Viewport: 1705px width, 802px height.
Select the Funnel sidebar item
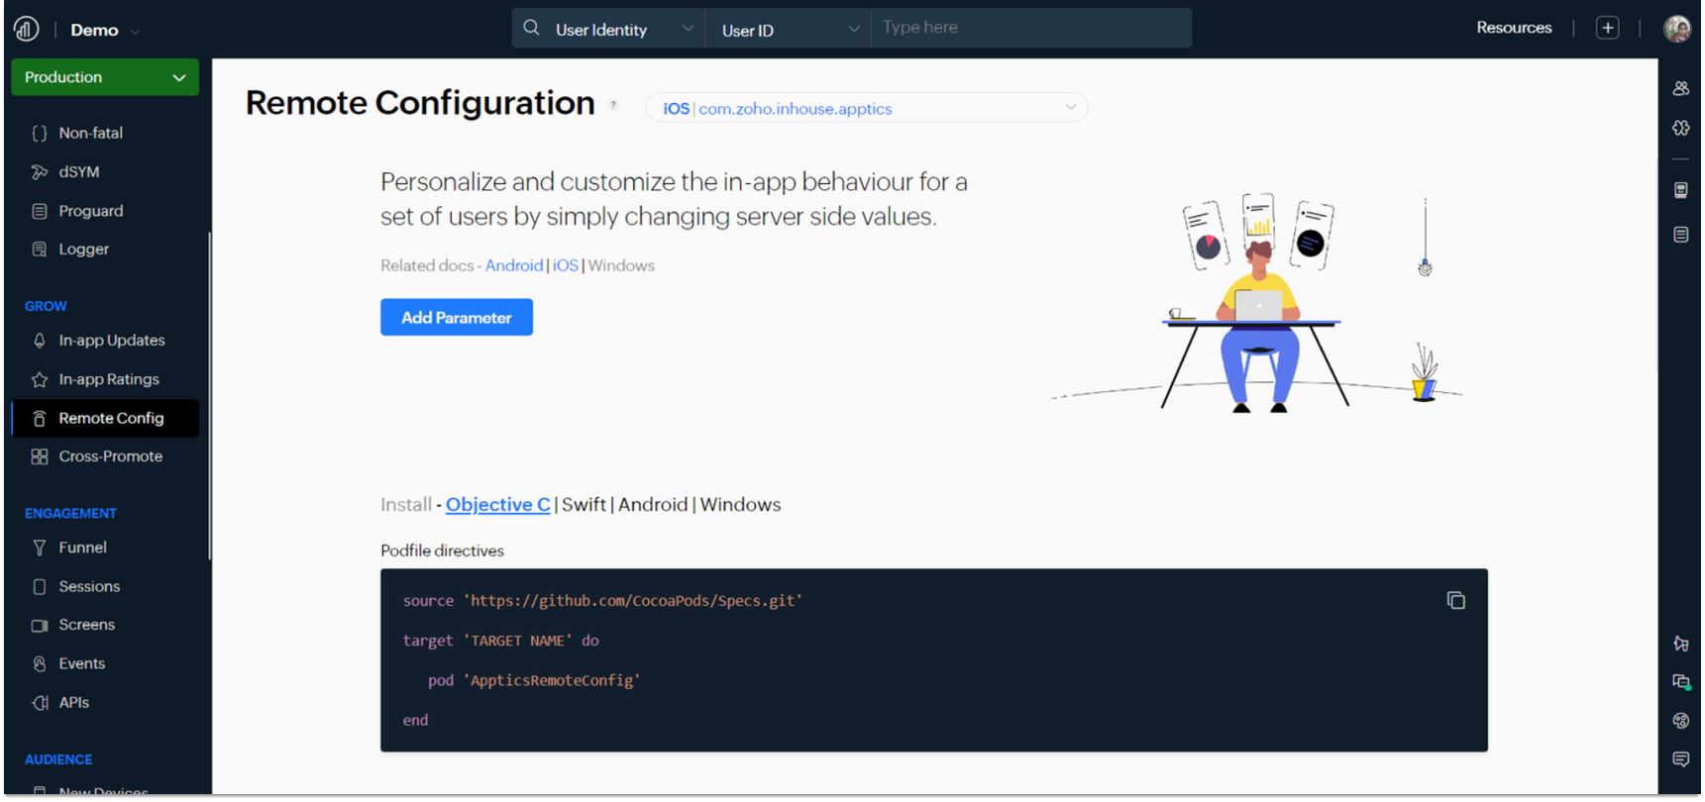tap(82, 548)
